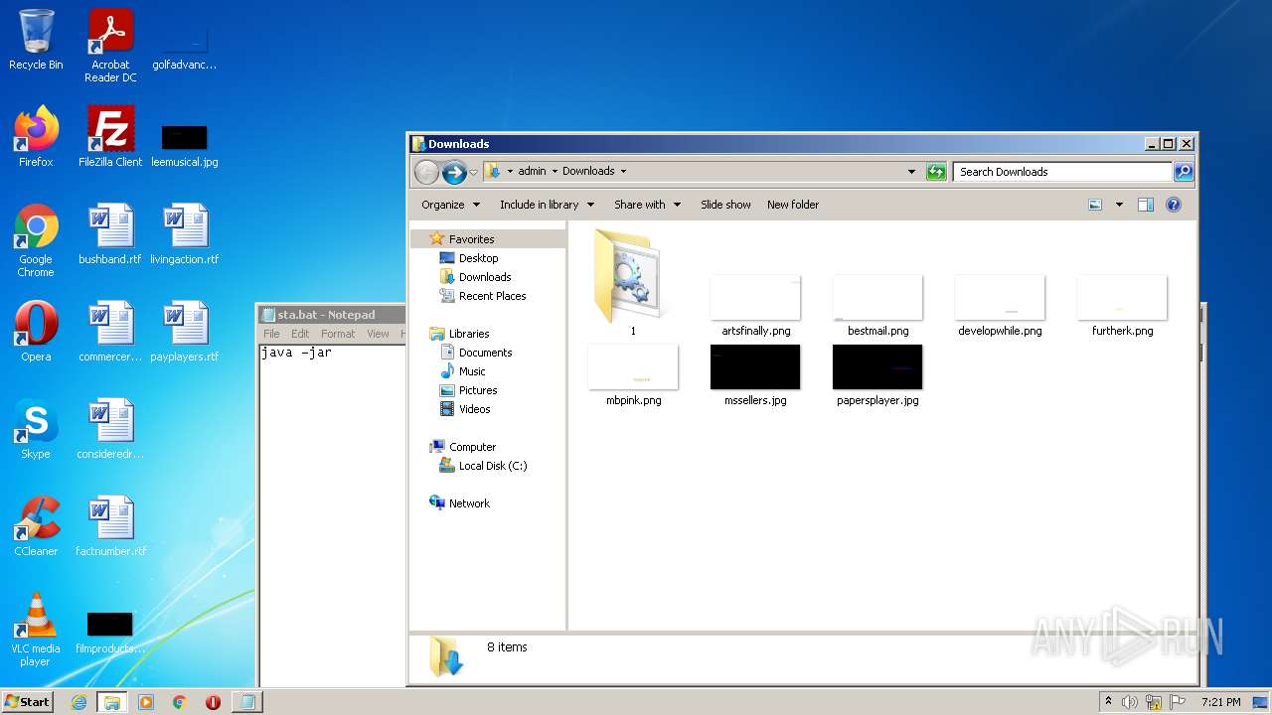
Task: Click the volume speaker tray icon
Action: [1130, 702]
